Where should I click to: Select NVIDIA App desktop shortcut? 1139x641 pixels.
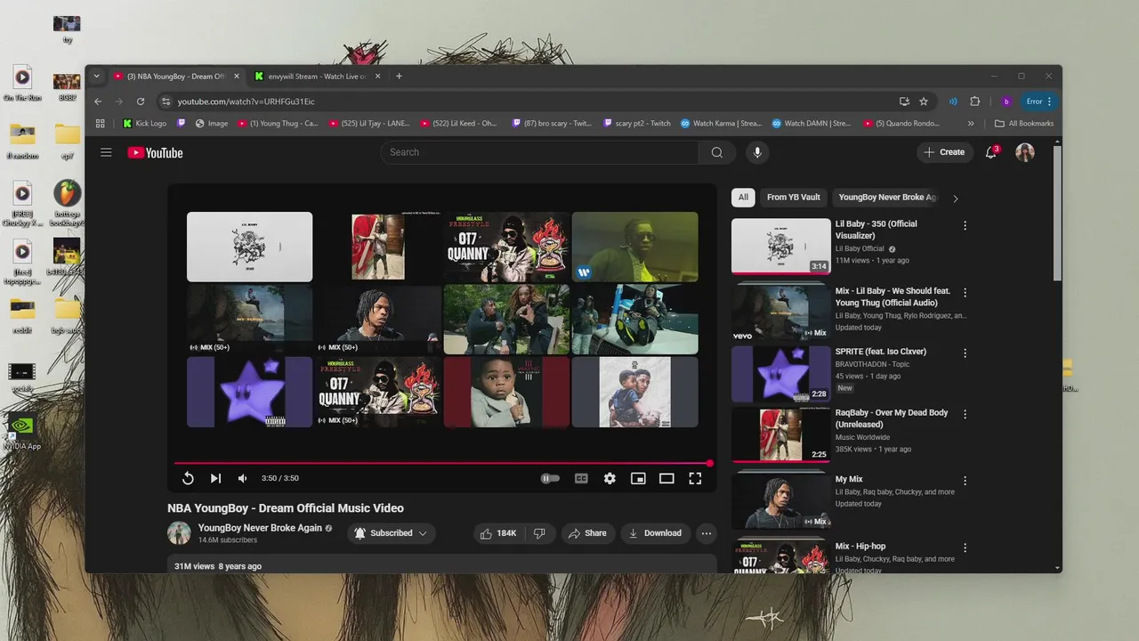pyautogui.click(x=21, y=432)
